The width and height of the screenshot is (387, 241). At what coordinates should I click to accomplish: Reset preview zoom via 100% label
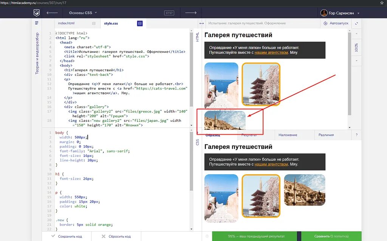point(356,47)
